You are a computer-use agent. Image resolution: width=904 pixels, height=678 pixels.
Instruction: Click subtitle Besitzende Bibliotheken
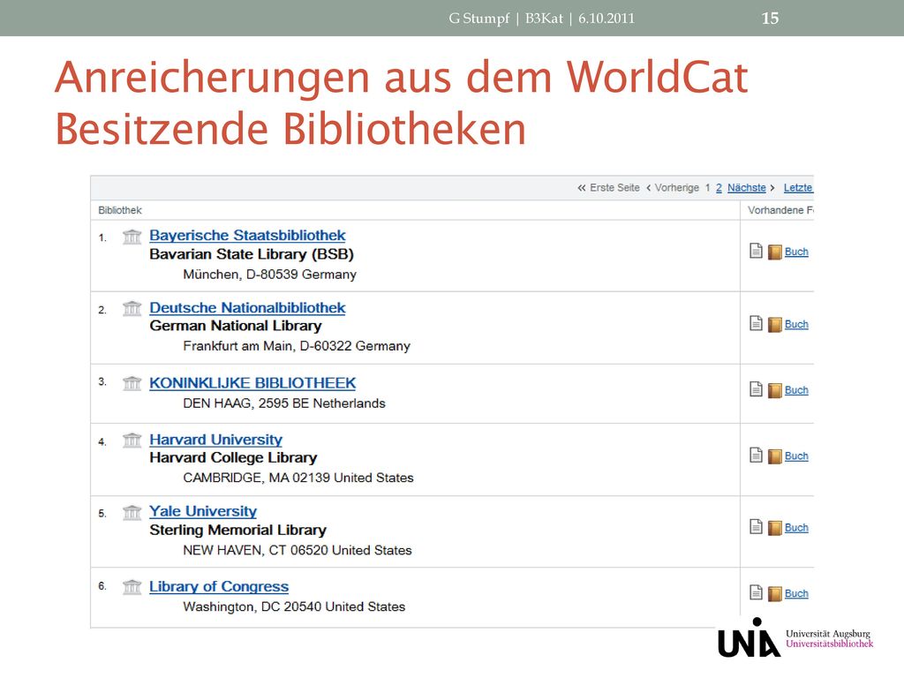[290, 129]
